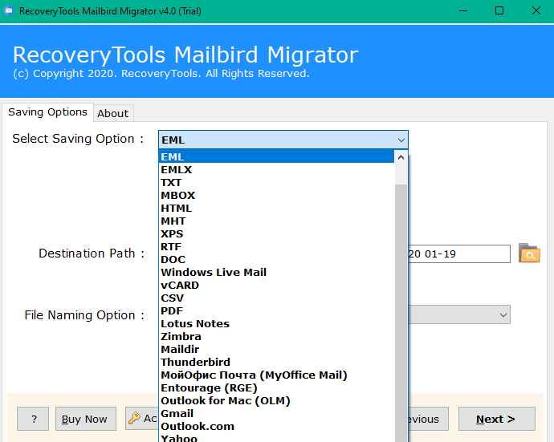This screenshot has width=554, height=442.
Task: Collapse the Select Saving Option dropdown
Action: (401, 140)
